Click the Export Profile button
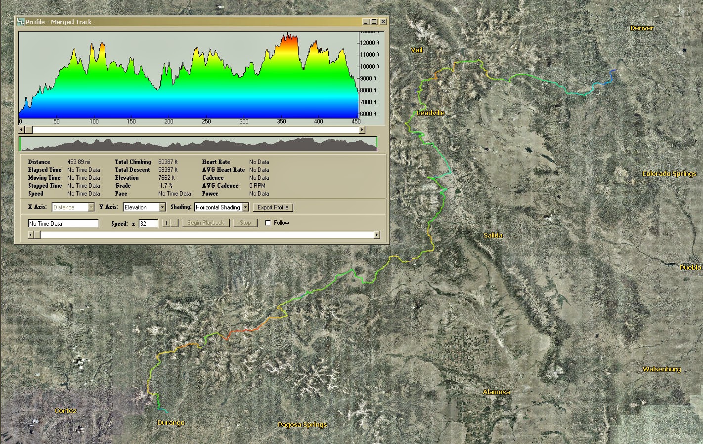The width and height of the screenshot is (703, 444). [273, 207]
